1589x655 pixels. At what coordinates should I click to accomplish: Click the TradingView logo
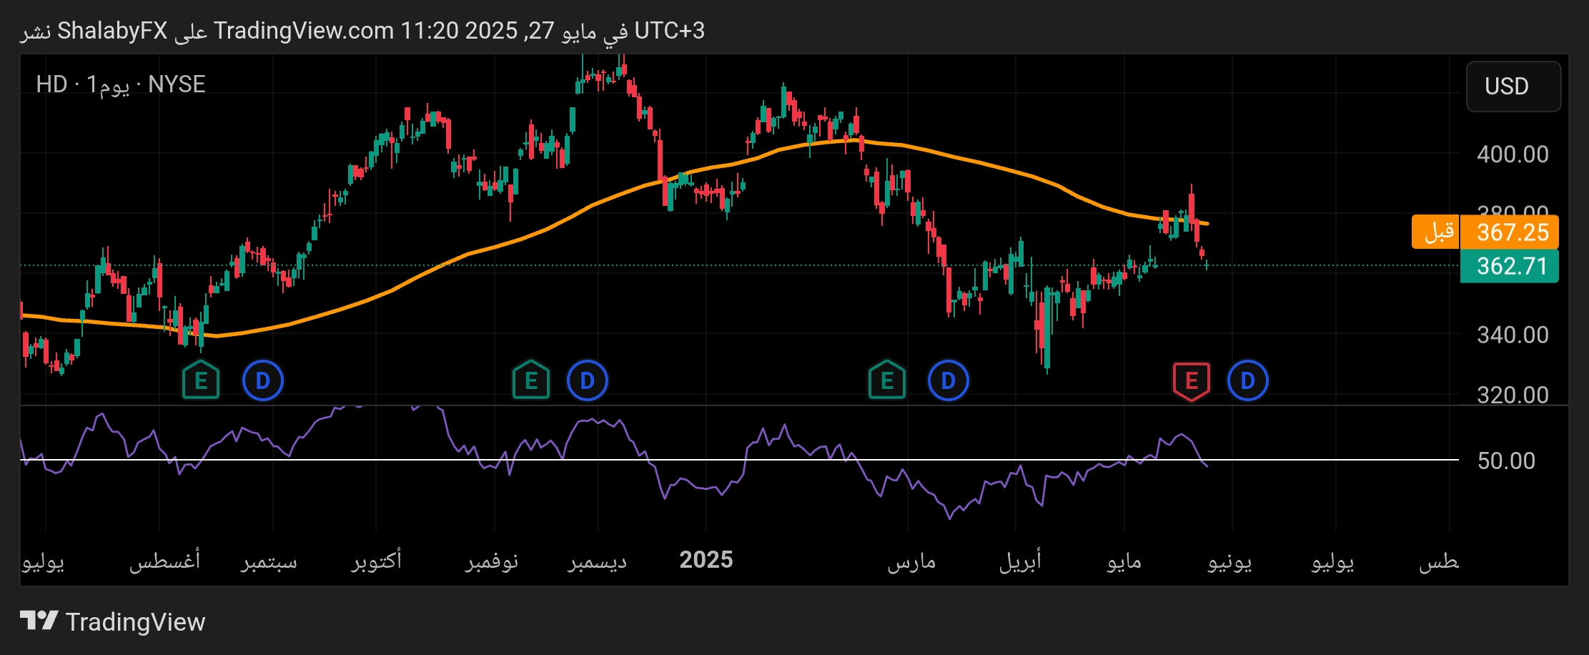112,621
